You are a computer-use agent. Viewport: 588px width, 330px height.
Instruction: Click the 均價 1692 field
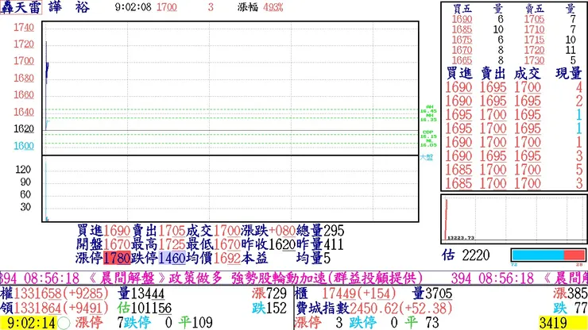(x=213, y=258)
